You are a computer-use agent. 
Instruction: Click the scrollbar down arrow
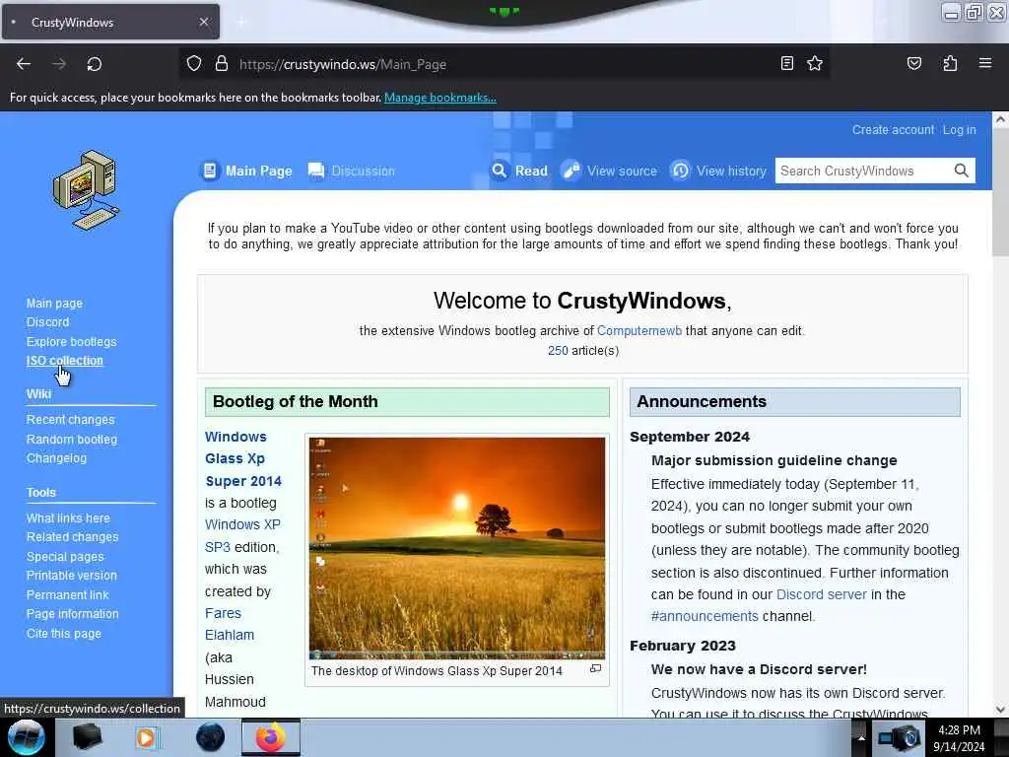click(x=999, y=710)
